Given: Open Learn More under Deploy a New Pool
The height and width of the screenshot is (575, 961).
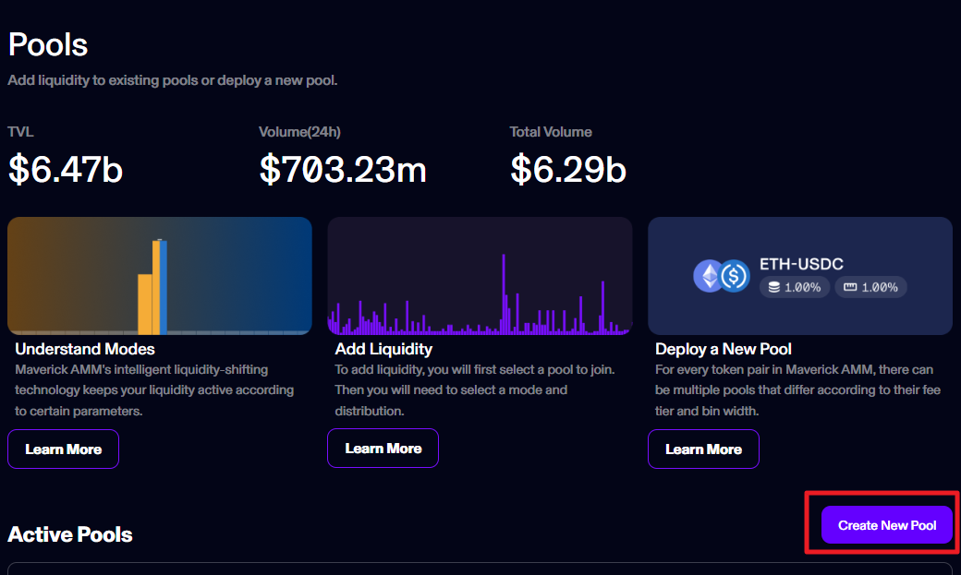Looking at the screenshot, I should (x=703, y=449).
